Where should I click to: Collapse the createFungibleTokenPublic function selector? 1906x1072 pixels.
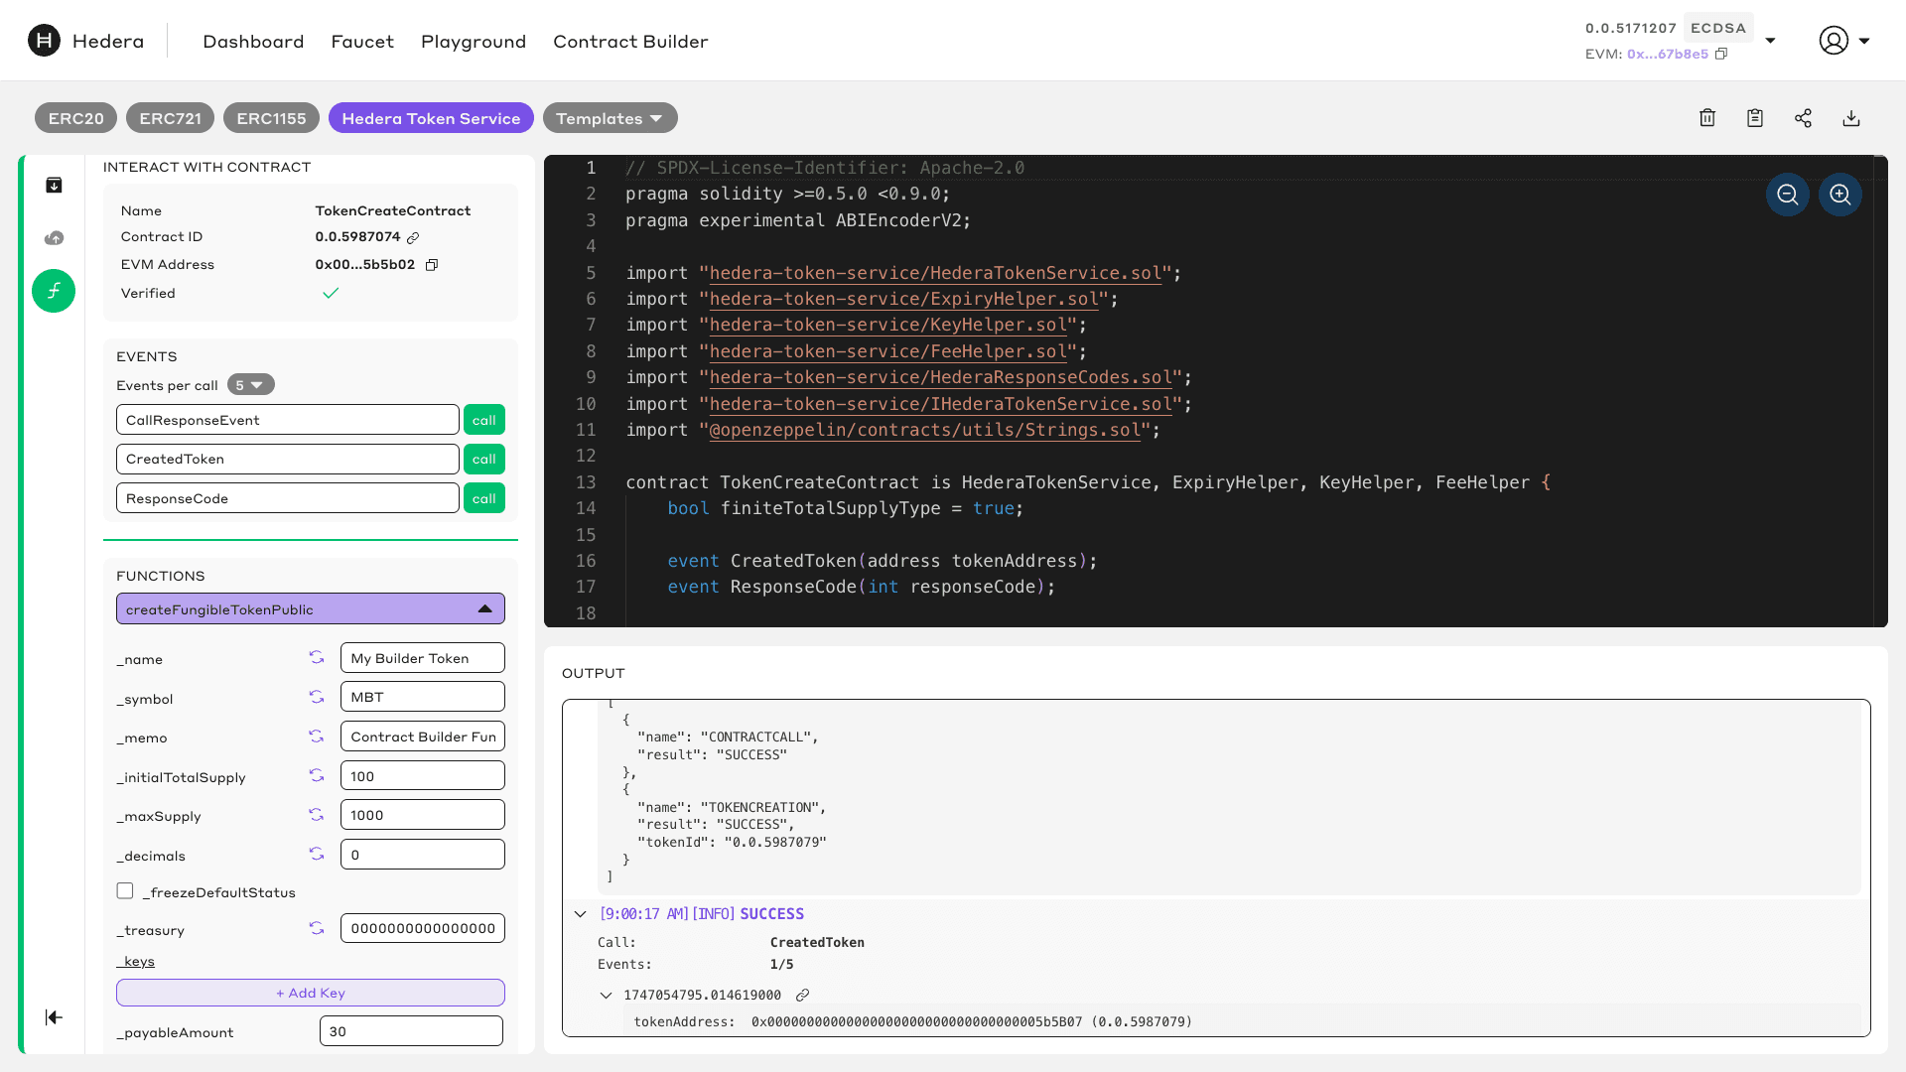click(484, 609)
